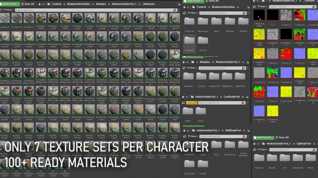Image resolution: width=318 pixels, height=178 pixels.
Task: Toggle the lock in ModularAAASoldier browser
Action: (248, 7)
